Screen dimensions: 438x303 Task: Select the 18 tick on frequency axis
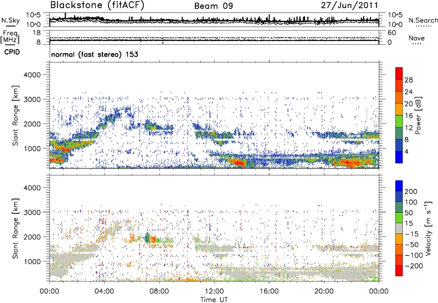[x=37, y=33]
